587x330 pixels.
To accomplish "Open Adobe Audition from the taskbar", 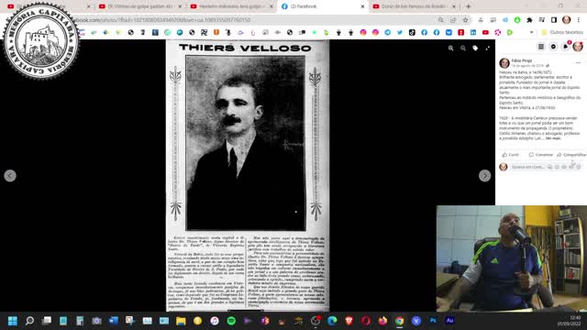I will (450, 321).
